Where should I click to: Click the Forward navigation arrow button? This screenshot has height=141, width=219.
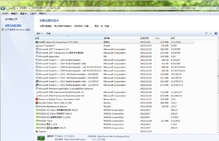click(8, 9)
